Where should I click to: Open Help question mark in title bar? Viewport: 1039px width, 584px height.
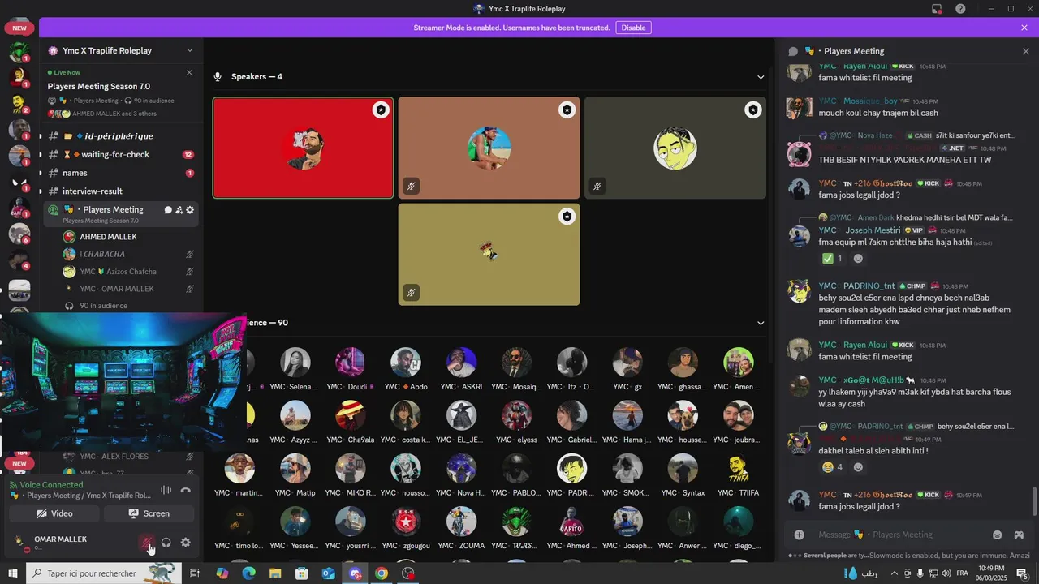960,9
